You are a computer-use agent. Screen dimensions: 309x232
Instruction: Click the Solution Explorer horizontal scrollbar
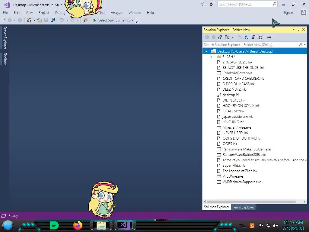(251, 201)
